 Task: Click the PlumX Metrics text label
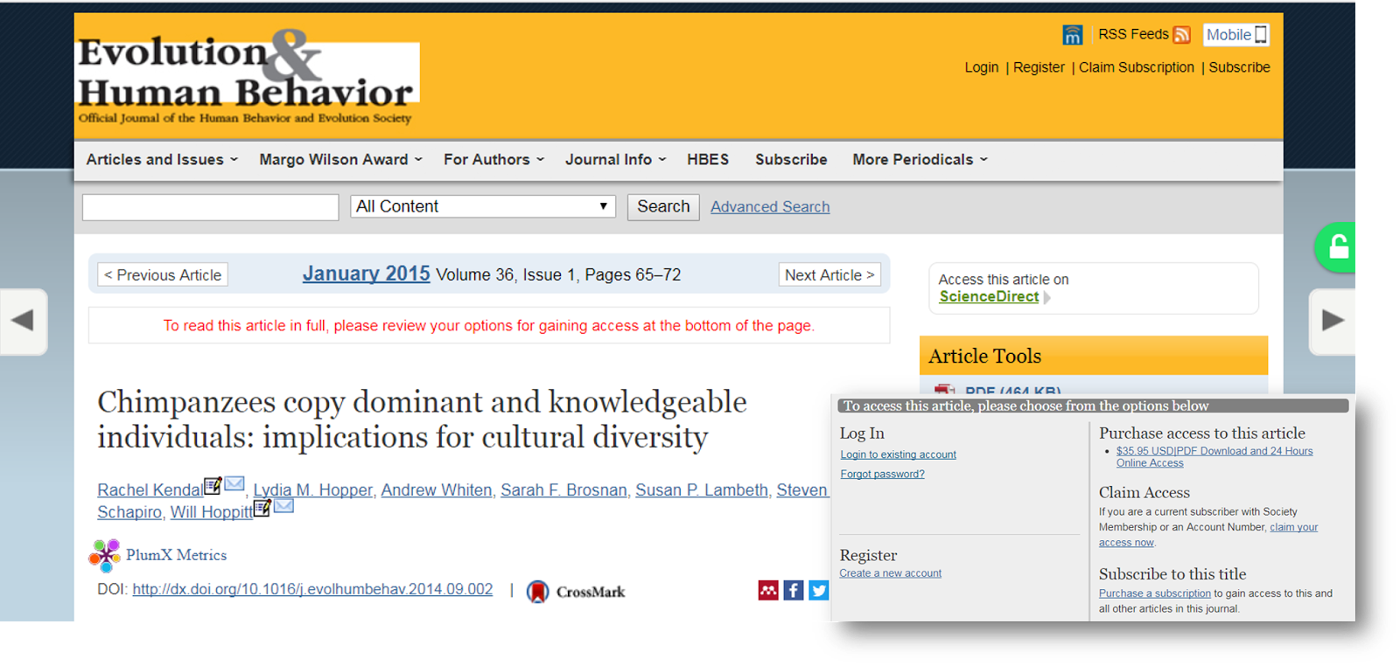pos(176,555)
